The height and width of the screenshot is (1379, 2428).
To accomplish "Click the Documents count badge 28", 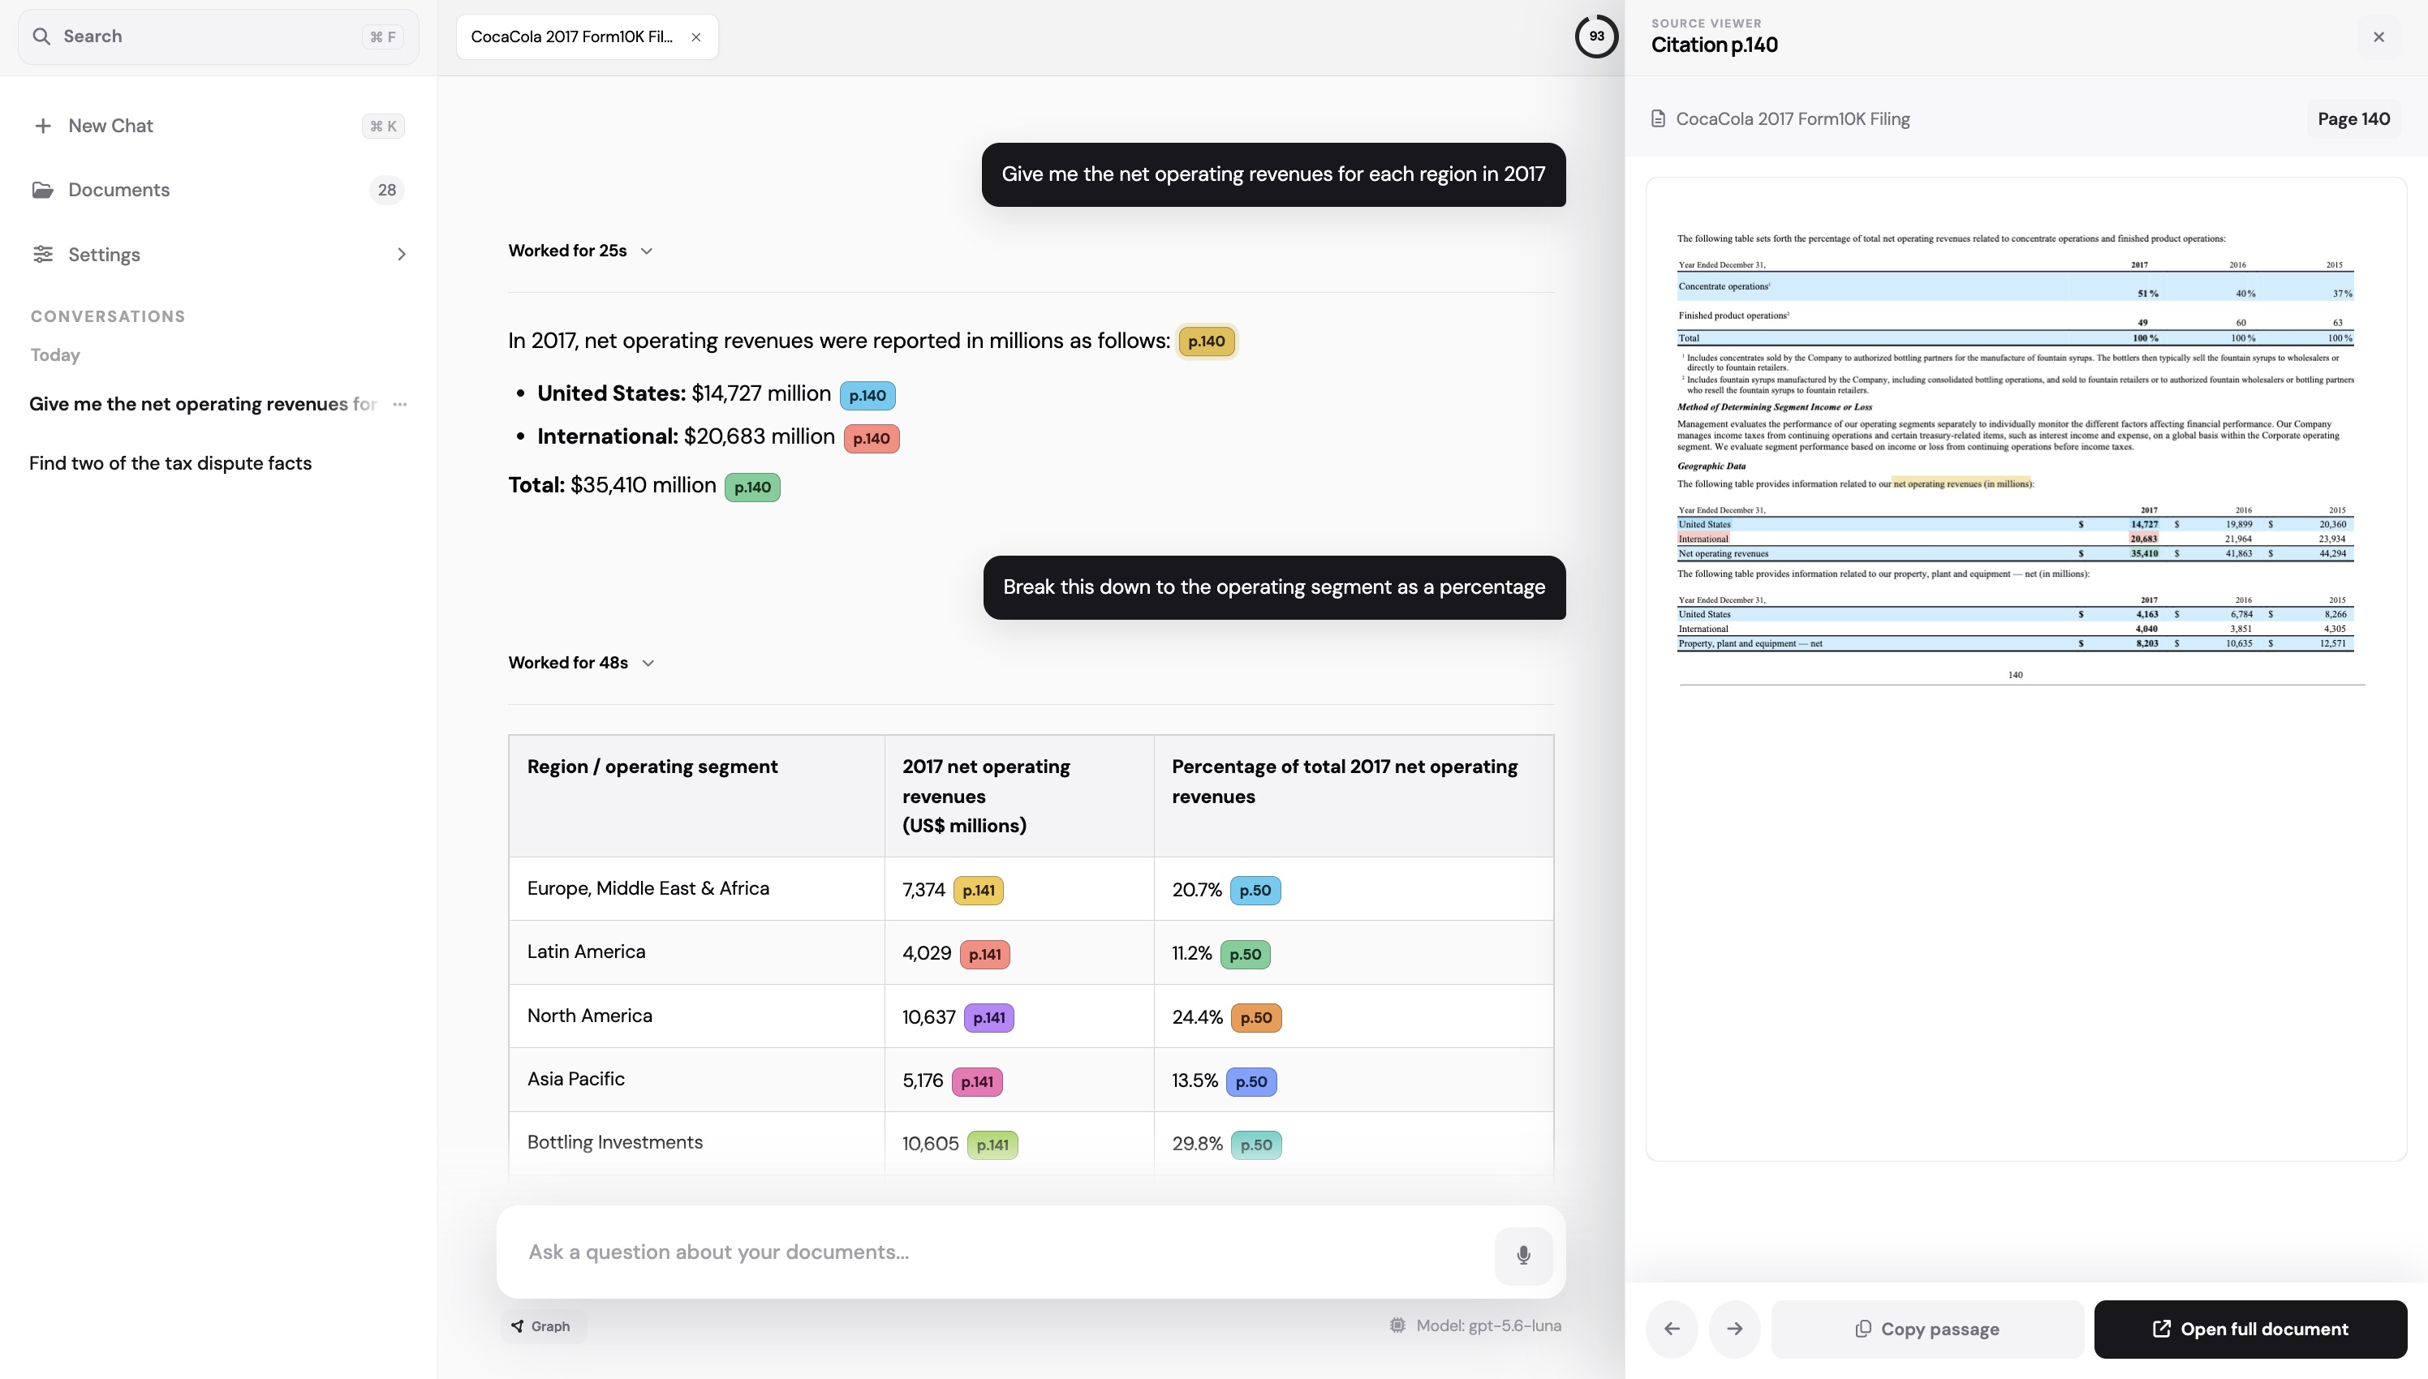I will click(x=386, y=190).
